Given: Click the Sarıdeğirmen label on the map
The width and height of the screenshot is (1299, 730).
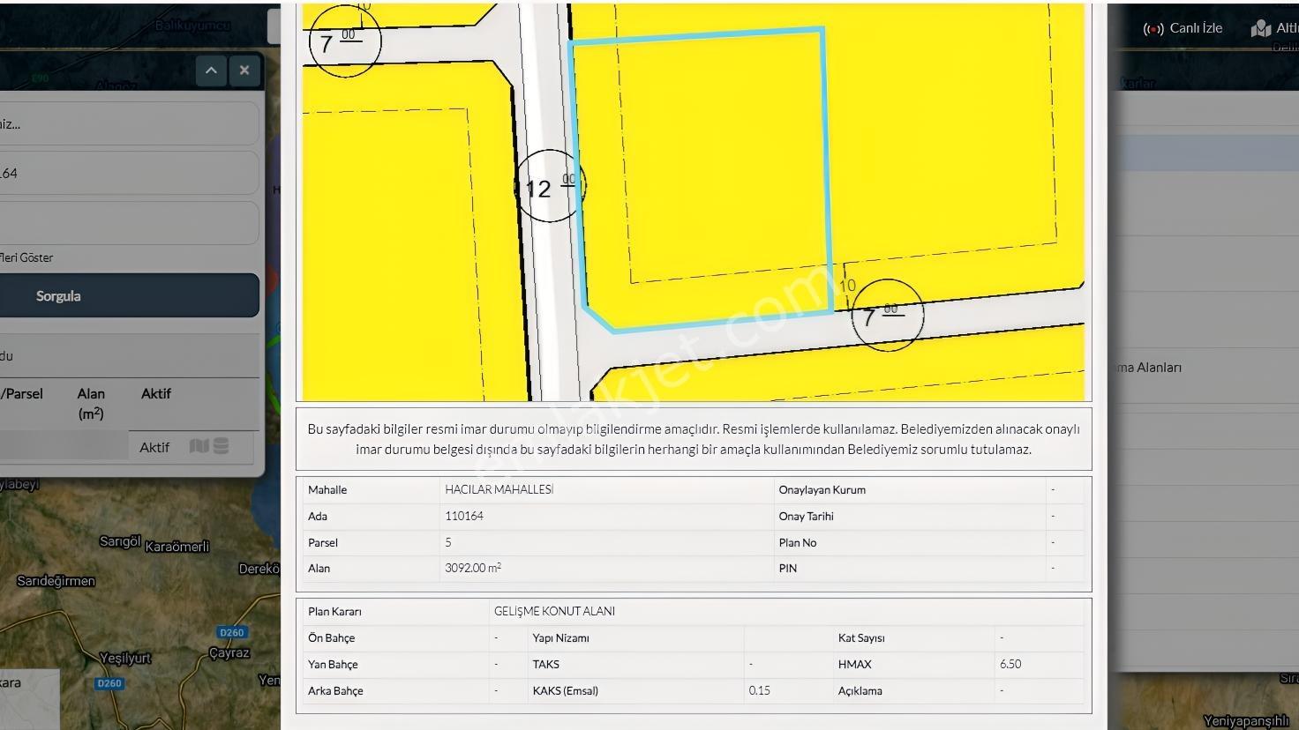Looking at the screenshot, I should pos(56,581).
